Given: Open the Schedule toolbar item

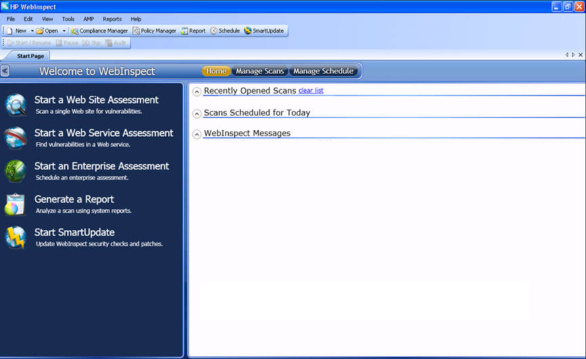Looking at the screenshot, I should [x=225, y=31].
